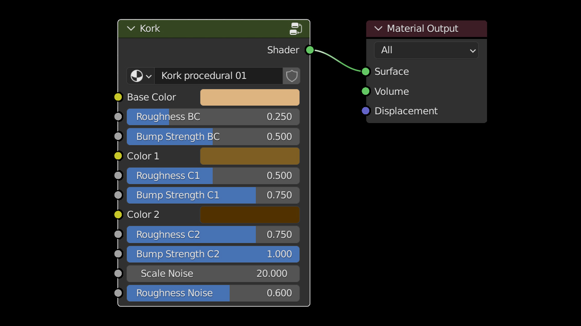
Task: Collapse the Material Output node
Action: [379, 29]
